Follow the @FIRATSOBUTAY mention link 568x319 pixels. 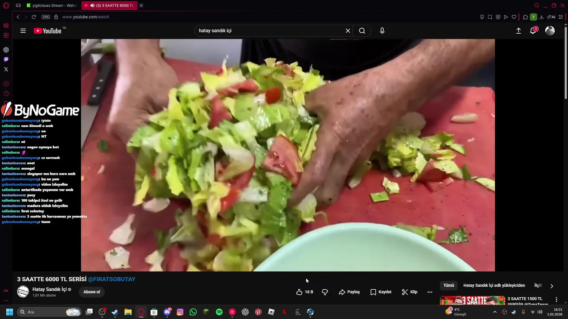111,279
